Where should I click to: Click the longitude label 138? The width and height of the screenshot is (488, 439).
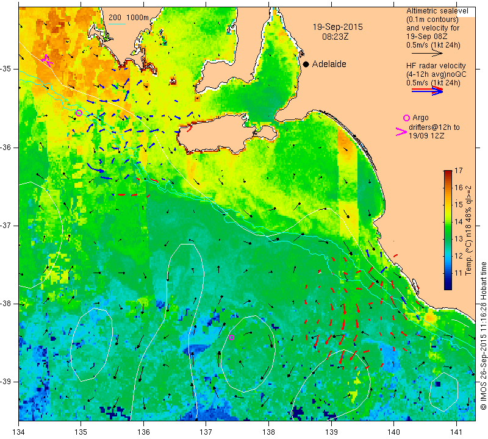[268, 432]
